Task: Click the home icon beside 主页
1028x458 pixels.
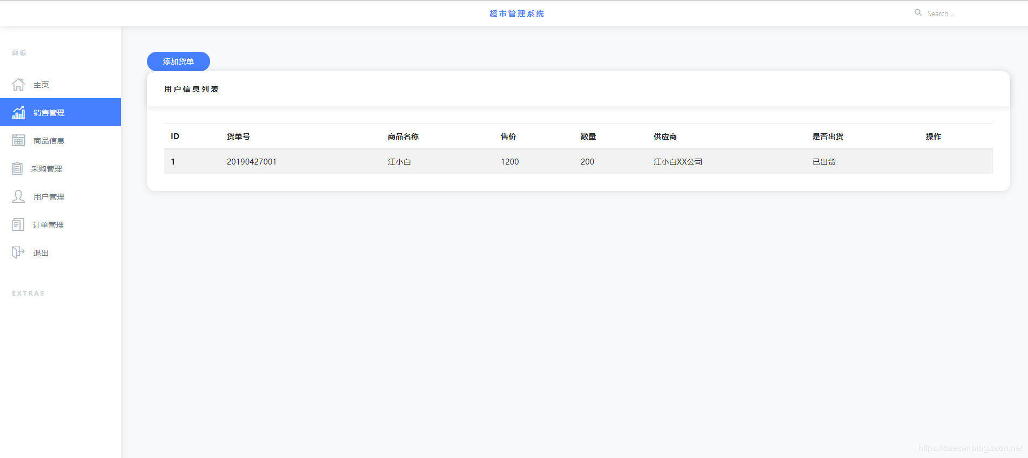Action: (x=18, y=85)
